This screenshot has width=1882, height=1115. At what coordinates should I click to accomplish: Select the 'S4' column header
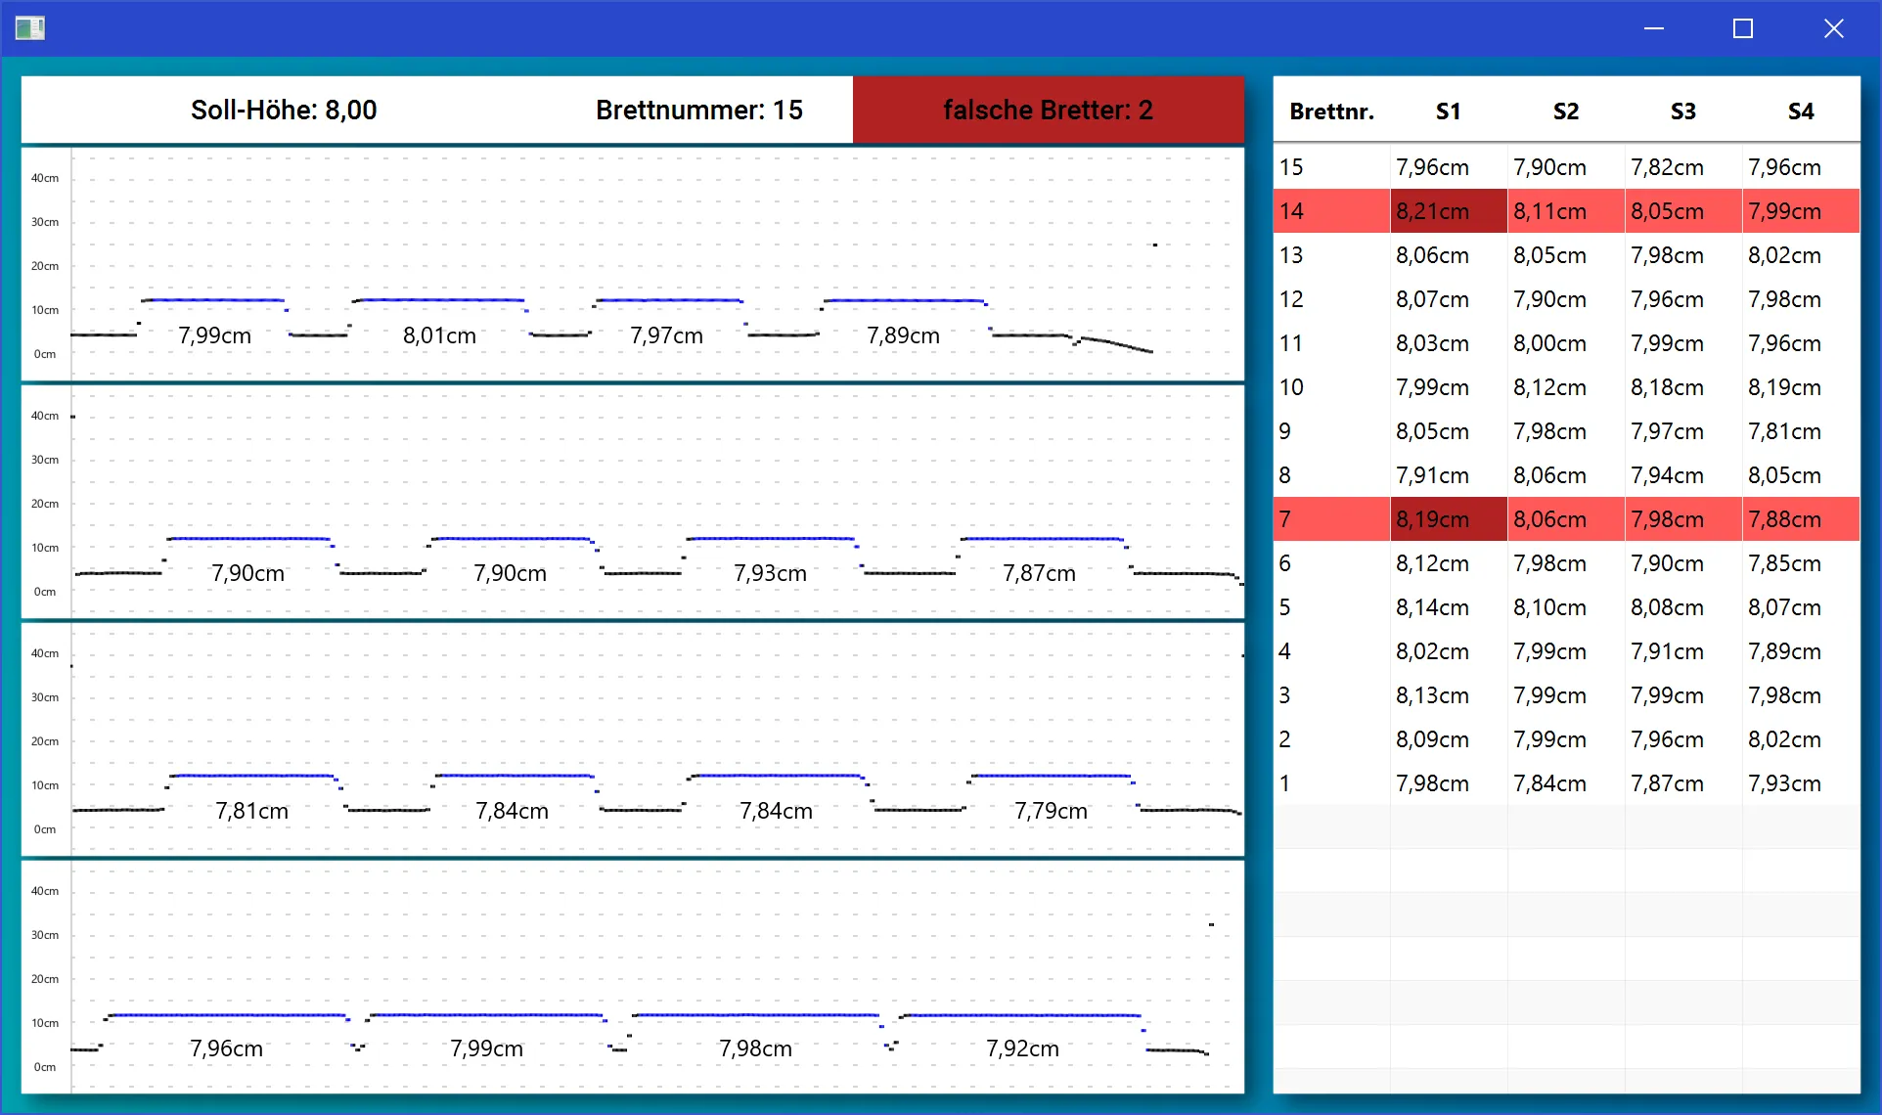click(x=1801, y=111)
